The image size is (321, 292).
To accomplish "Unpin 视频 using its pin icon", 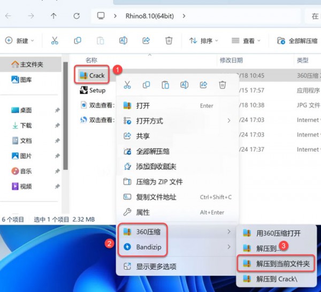I will coord(57,186).
